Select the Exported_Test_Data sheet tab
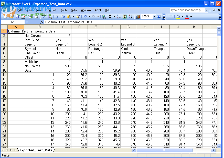The width and height of the screenshot is (224, 158). [36, 150]
